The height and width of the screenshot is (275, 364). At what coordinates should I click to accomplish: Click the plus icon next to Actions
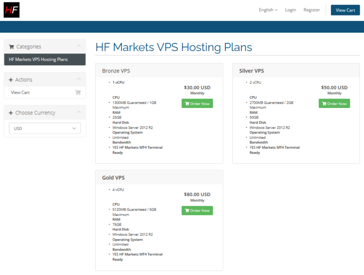(x=11, y=80)
